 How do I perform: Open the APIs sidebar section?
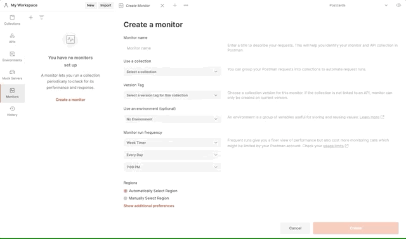tap(12, 38)
